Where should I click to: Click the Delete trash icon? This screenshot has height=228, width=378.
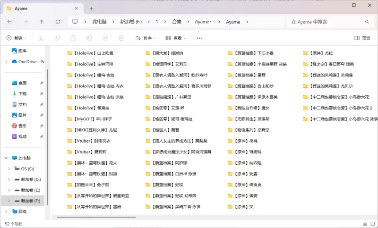click(121, 38)
